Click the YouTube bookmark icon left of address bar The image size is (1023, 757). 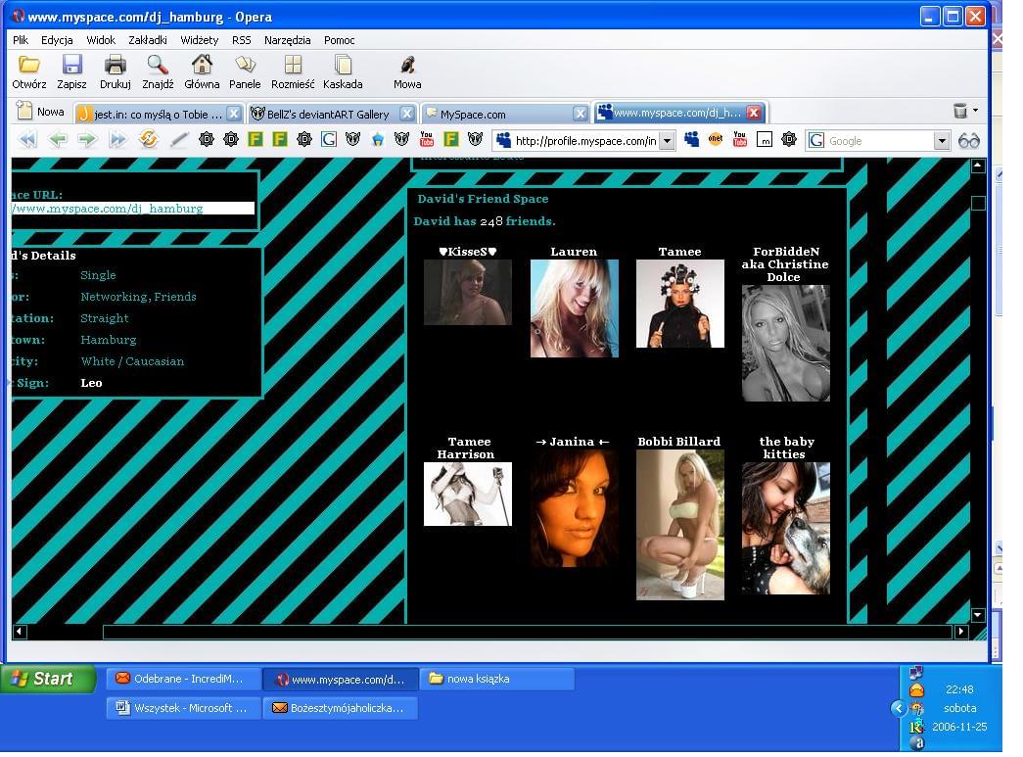(427, 139)
